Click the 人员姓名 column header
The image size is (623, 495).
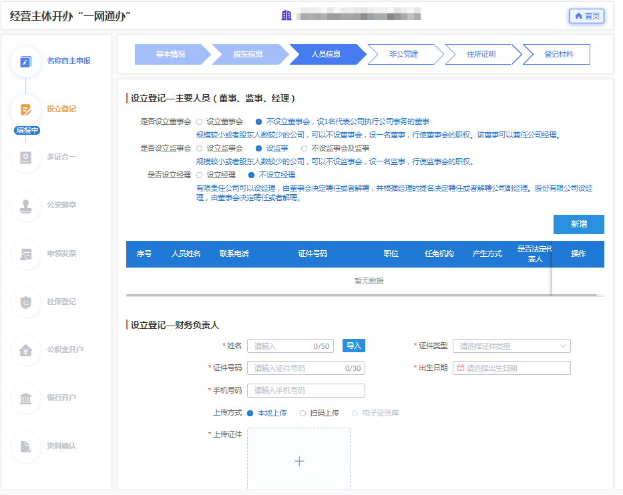pos(186,254)
